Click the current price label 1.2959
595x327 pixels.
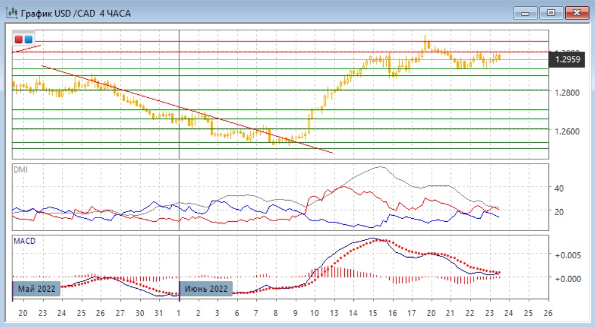point(568,60)
